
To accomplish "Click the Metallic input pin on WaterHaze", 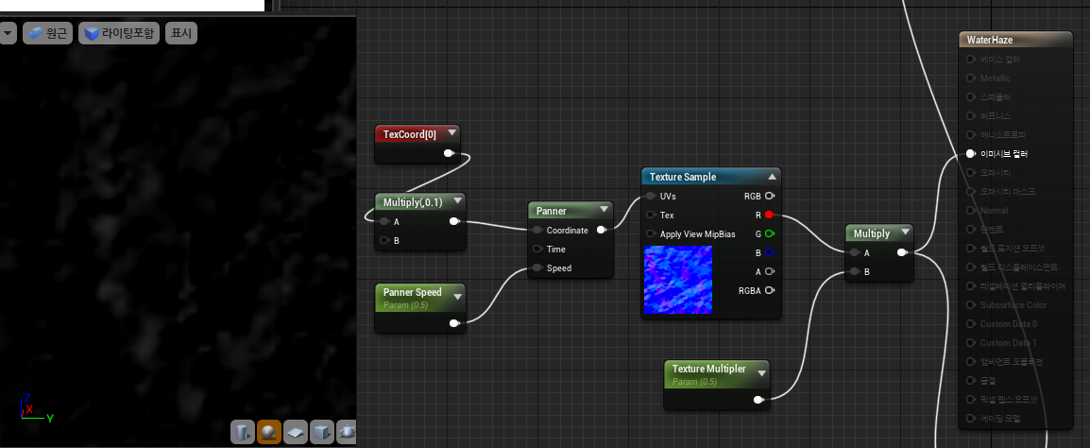I will (971, 78).
